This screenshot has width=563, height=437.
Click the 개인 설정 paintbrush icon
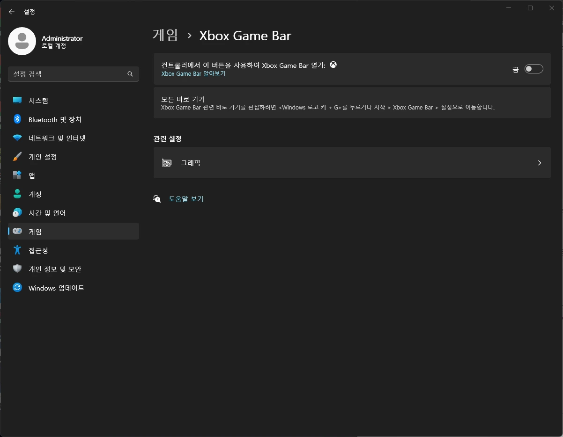pos(17,157)
